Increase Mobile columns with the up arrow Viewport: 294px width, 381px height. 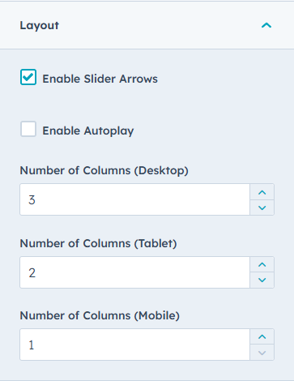tap(262, 336)
